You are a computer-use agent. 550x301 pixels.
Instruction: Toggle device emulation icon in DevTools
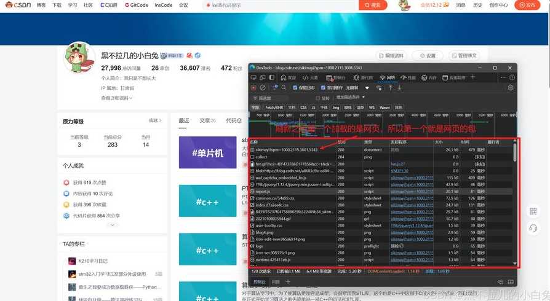262,77
